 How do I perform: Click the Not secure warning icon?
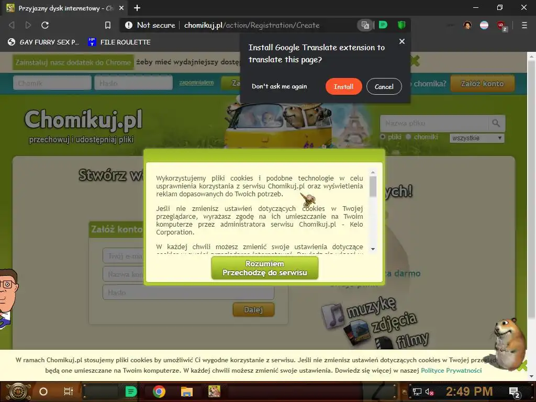129,25
